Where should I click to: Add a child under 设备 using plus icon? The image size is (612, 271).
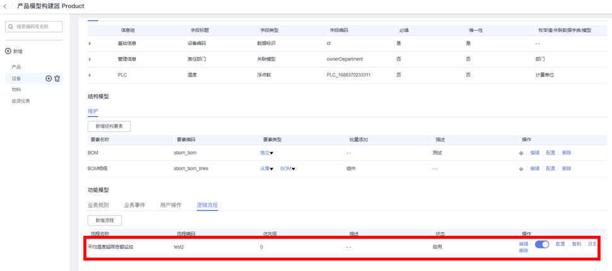pos(49,79)
